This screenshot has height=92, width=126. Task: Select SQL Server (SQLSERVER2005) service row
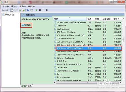pos(88,48)
